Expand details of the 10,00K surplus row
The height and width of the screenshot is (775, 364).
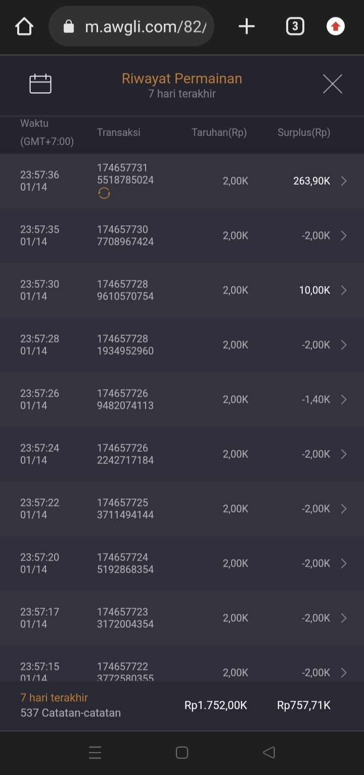click(344, 290)
